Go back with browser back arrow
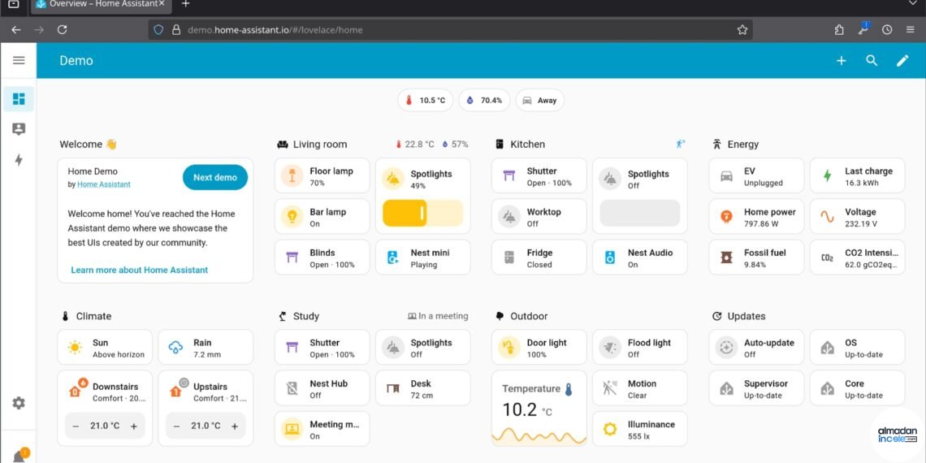Viewport: 926px width, 463px height. pyautogui.click(x=16, y=29)
